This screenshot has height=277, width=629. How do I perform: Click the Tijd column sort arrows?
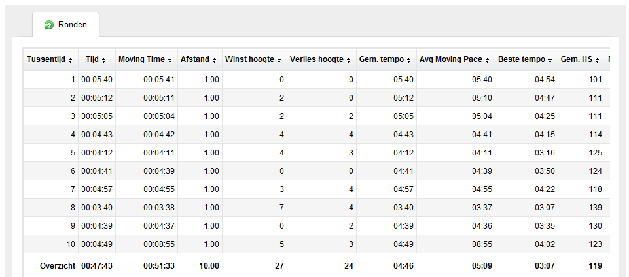tap(104, 61)
